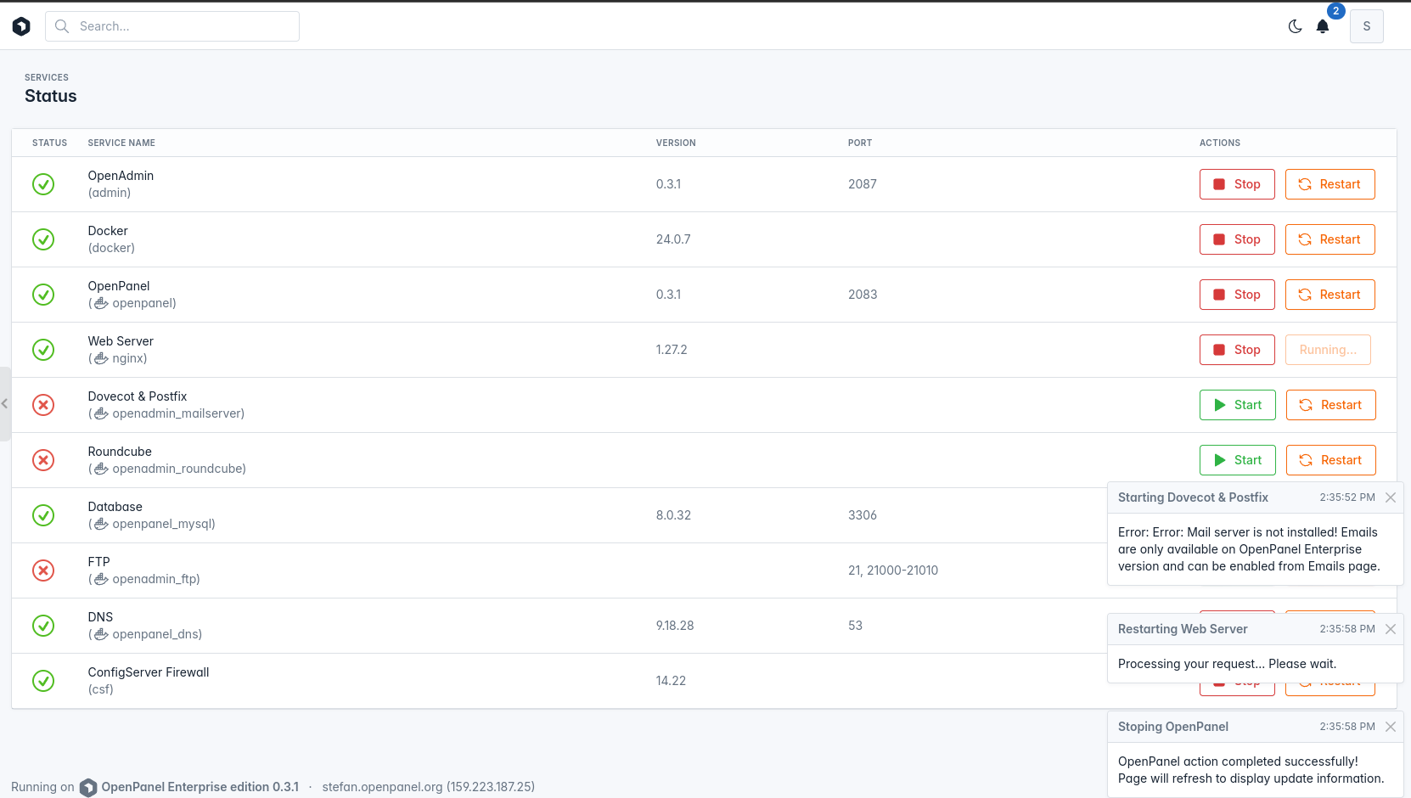Image resolution: width=1411 pixels, height=798 pixels.
Task: Click the OpenPanel logo in header
Action: 21,26
